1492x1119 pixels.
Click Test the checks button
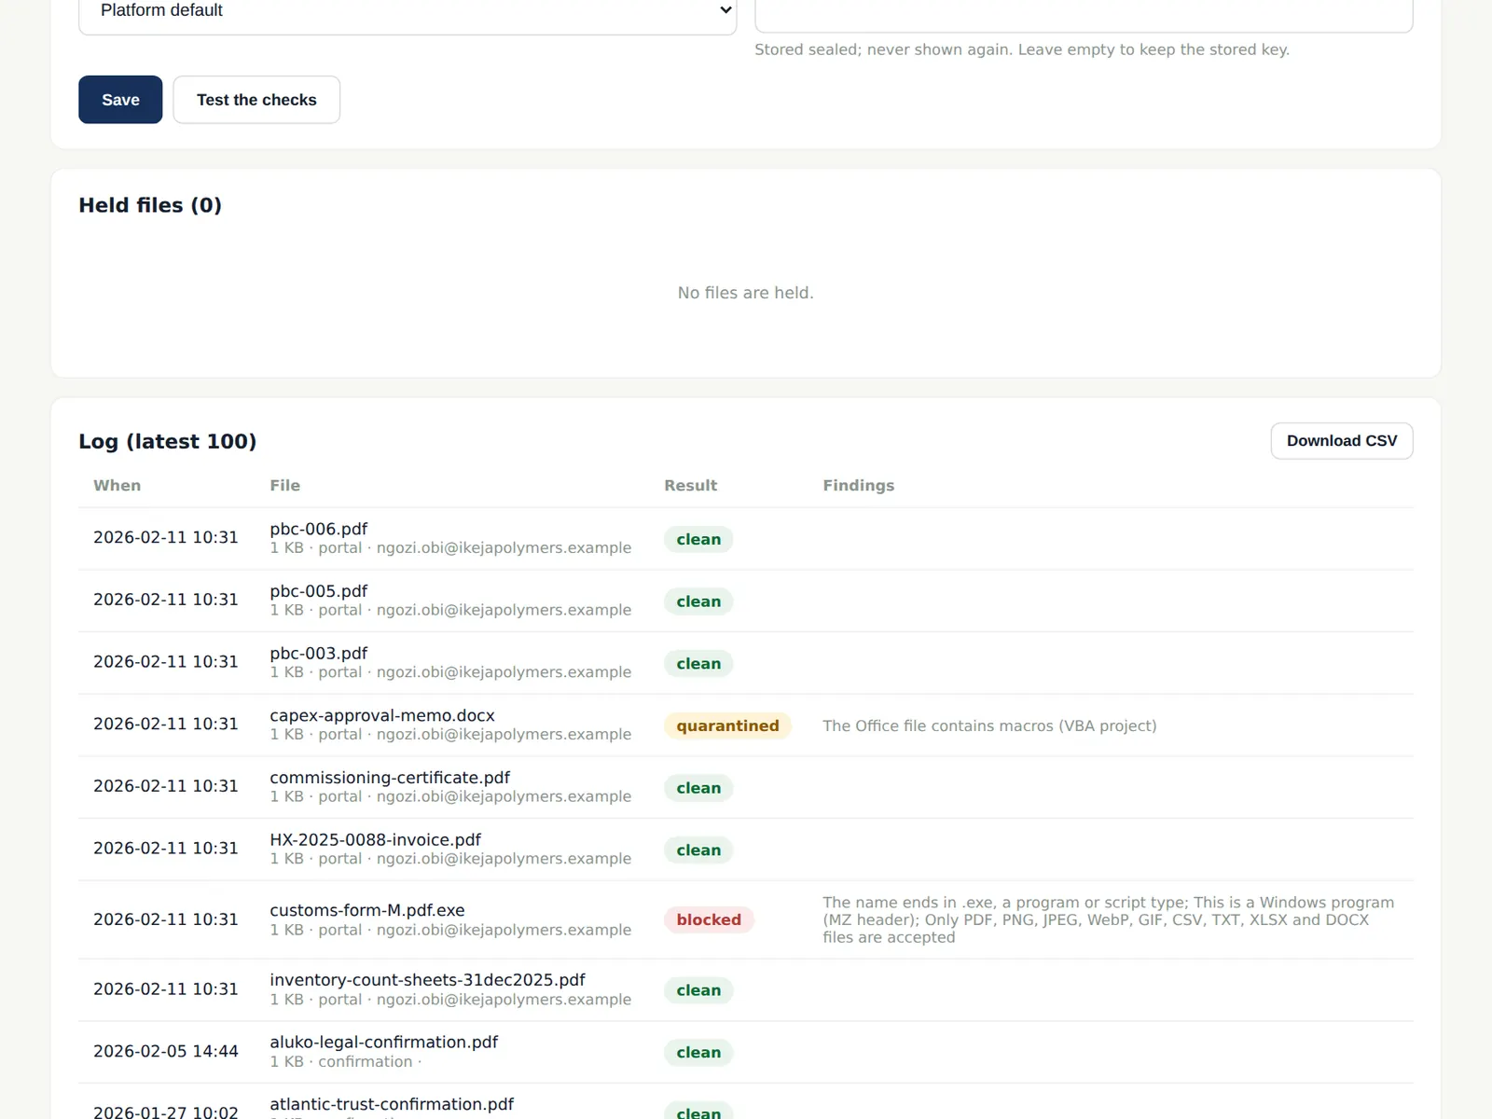pyautogui.click(x=256, y=100)
